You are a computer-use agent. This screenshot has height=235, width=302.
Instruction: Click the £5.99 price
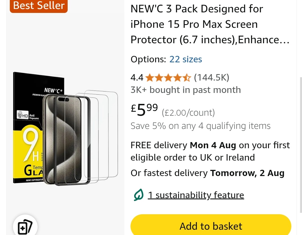coord(144,110)
